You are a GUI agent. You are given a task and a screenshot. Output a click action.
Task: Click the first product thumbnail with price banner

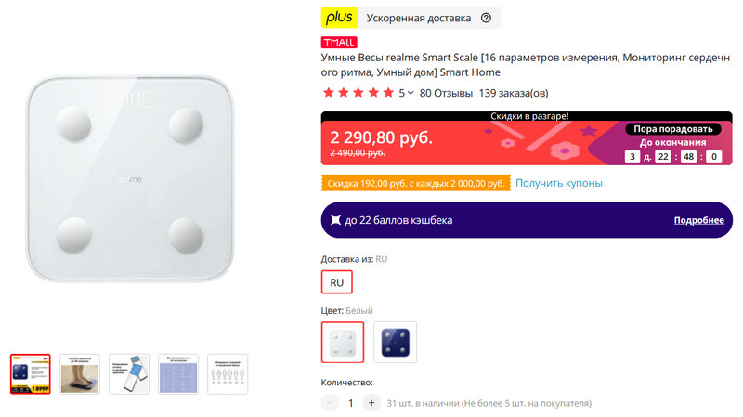pyautogui.click(x=30, y=373)
